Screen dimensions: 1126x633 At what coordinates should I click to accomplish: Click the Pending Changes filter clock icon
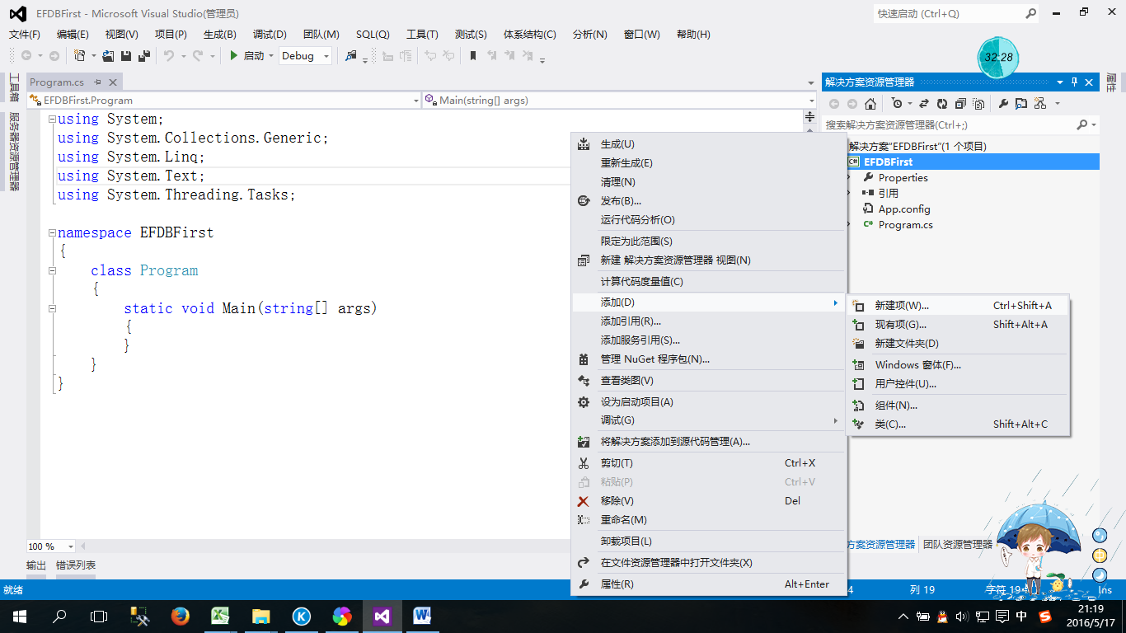pos(897,103)
